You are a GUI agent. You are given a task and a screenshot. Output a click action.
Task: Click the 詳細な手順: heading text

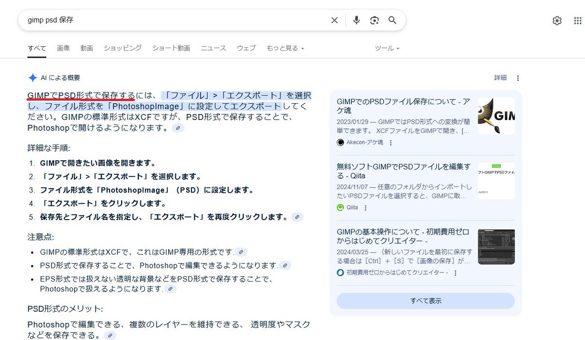coord(49,148)
